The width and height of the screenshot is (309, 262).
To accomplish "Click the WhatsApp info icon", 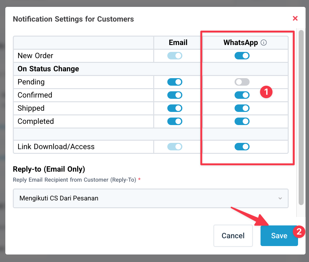I will (x=264, y=43).
